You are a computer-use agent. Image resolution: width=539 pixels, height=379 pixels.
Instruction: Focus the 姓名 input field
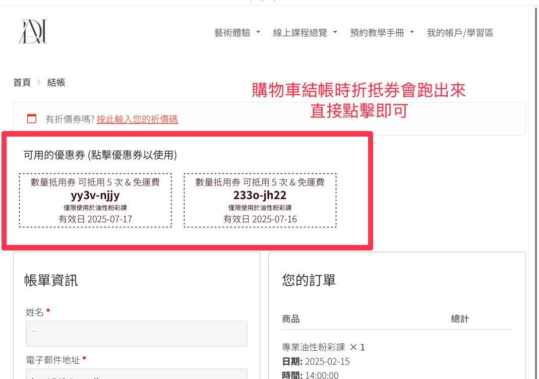pos(136,334)
